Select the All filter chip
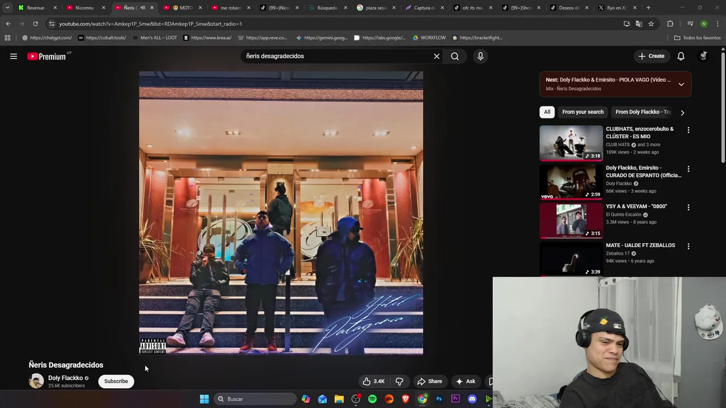 (x=547, y=112)
